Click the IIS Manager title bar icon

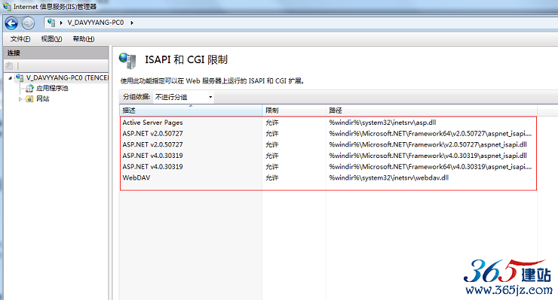coord(7,6)
